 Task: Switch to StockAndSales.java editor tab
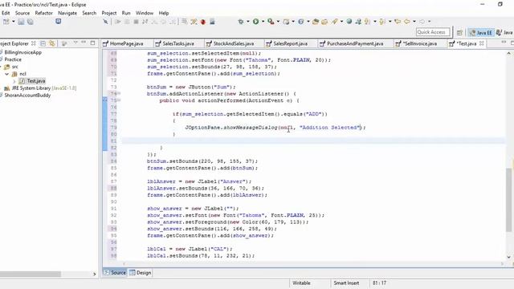(x=234, y=43)
